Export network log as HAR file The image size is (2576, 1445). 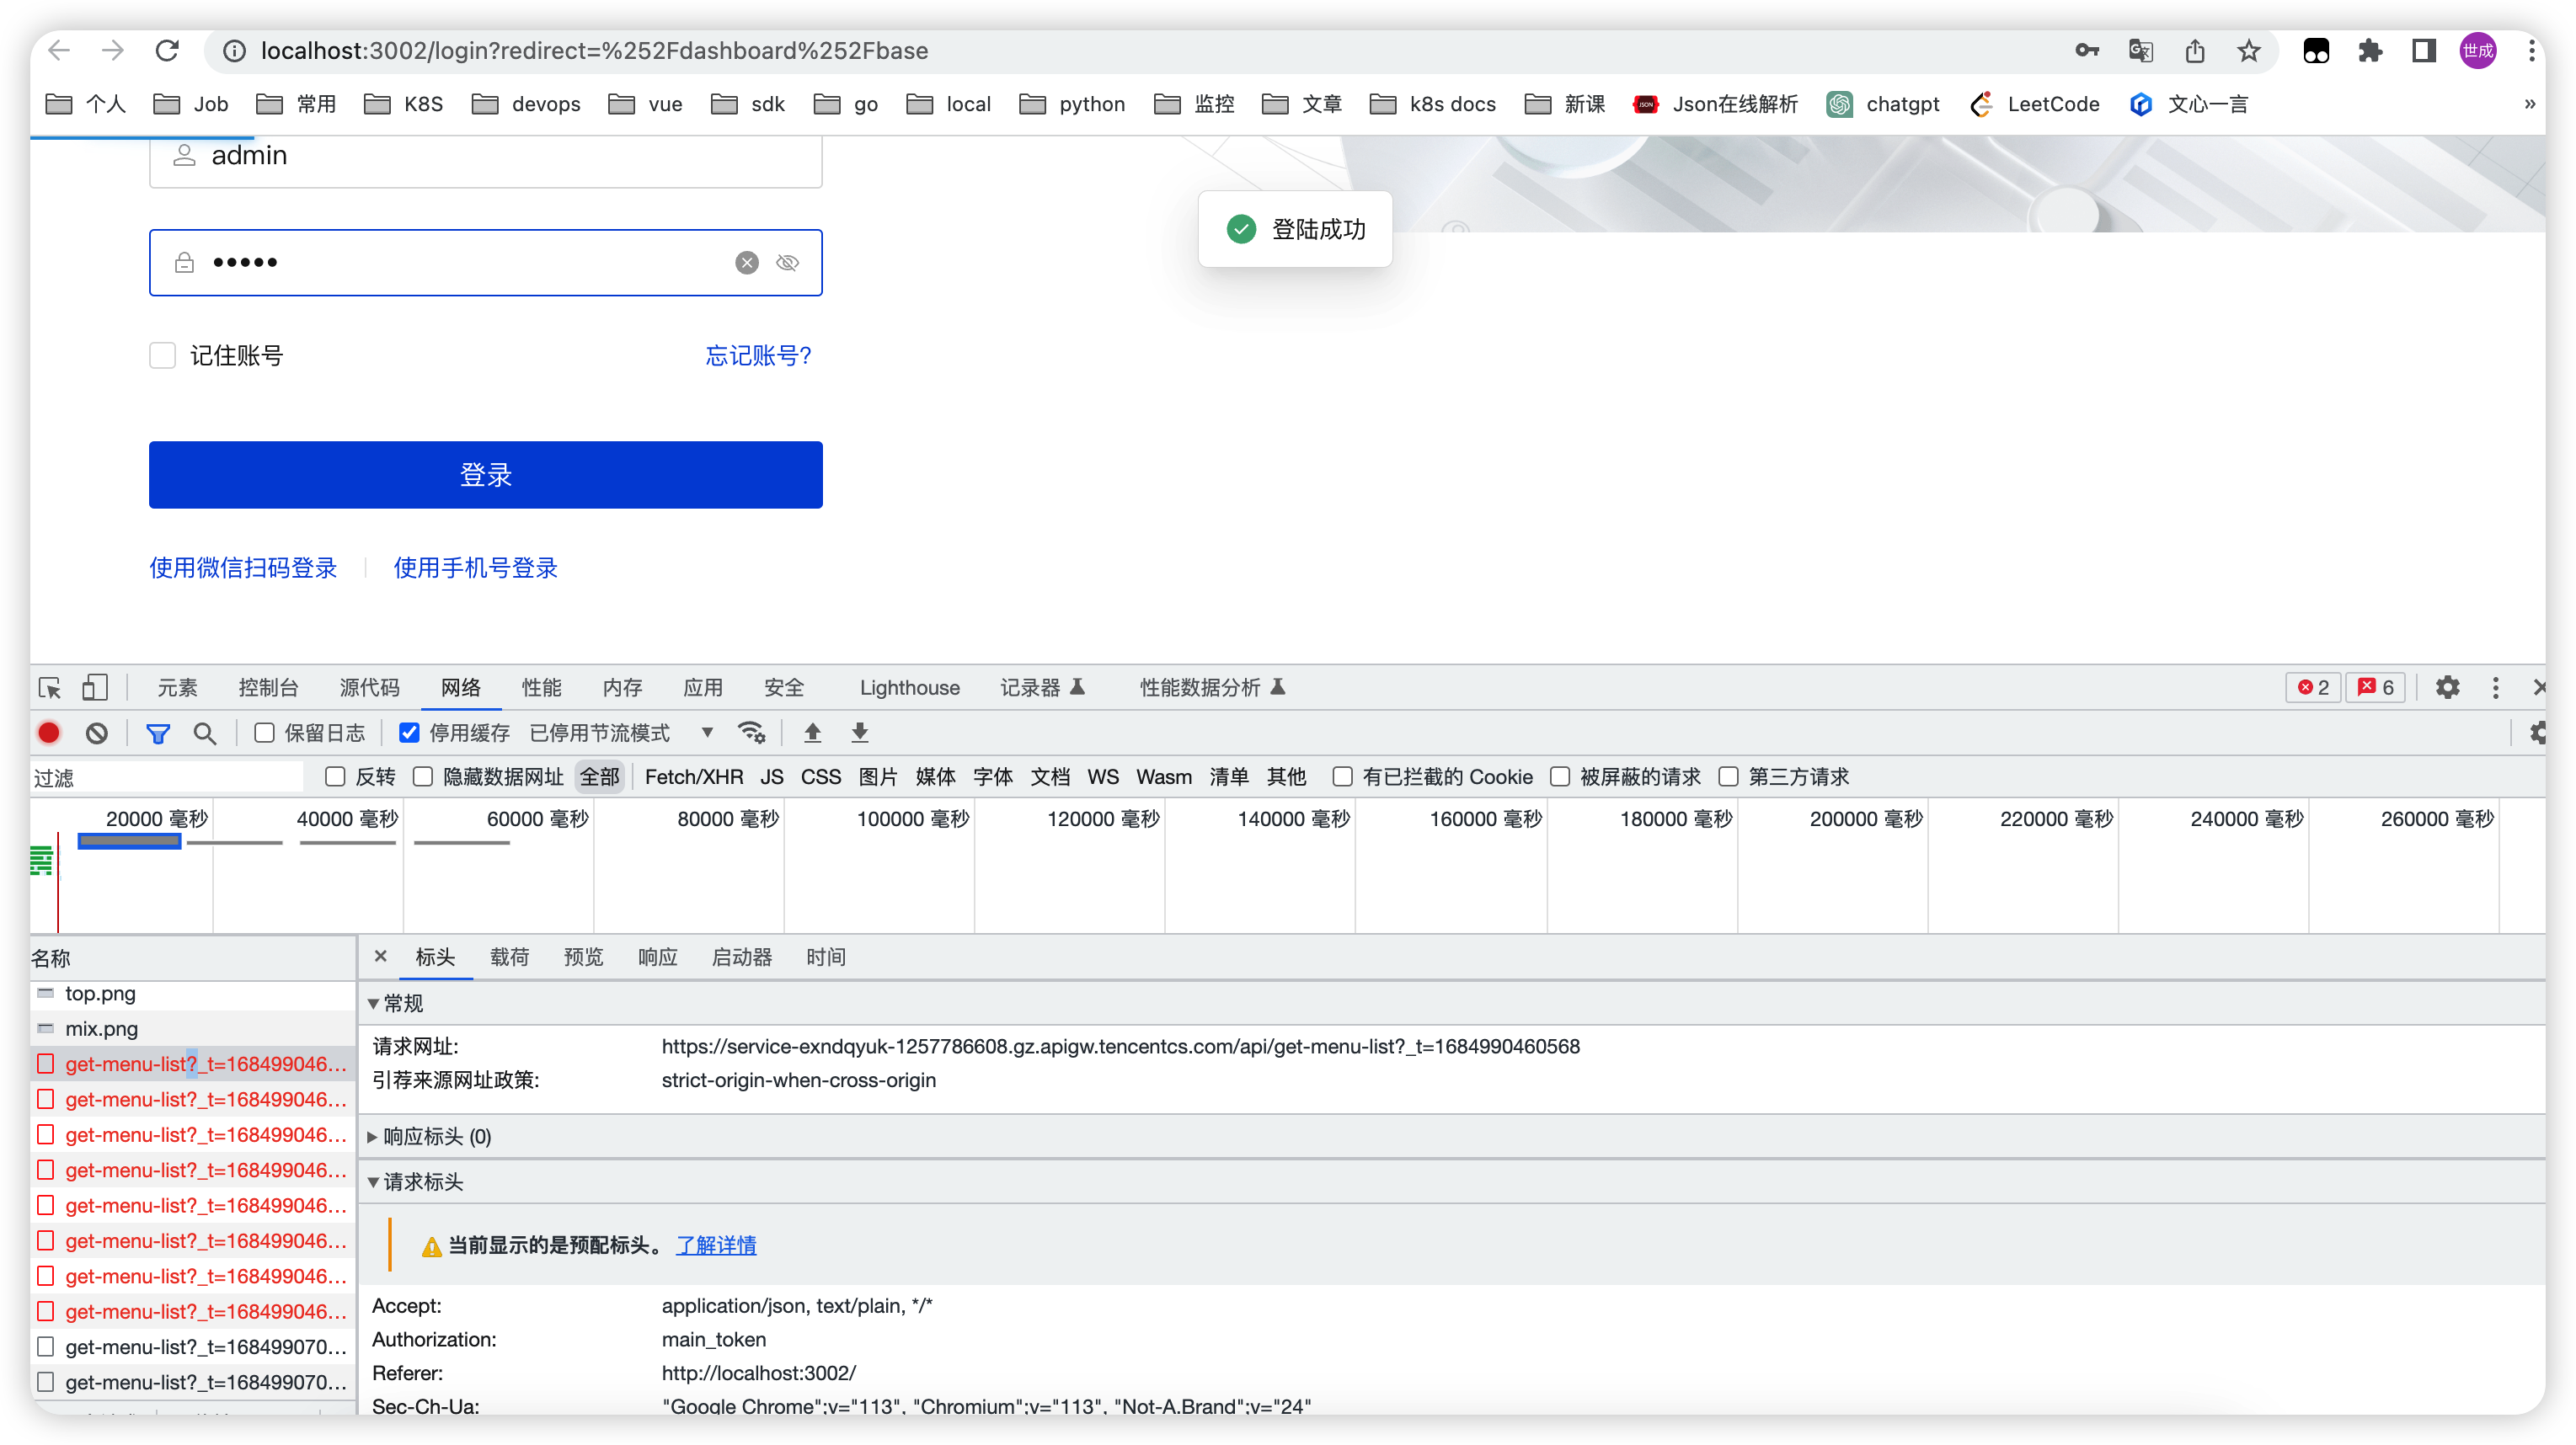pos(859,733)
